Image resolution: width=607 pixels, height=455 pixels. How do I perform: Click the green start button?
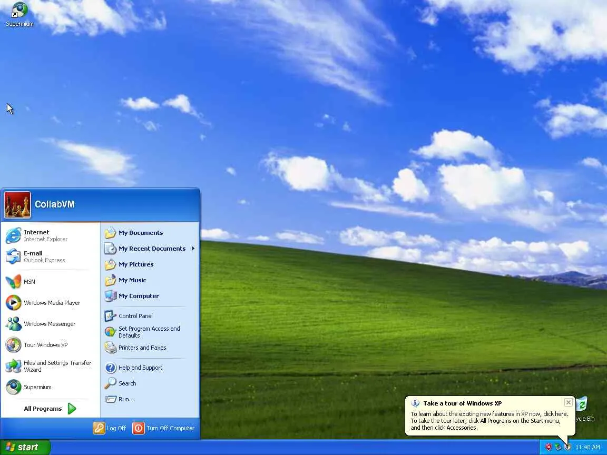pos(25,447)
